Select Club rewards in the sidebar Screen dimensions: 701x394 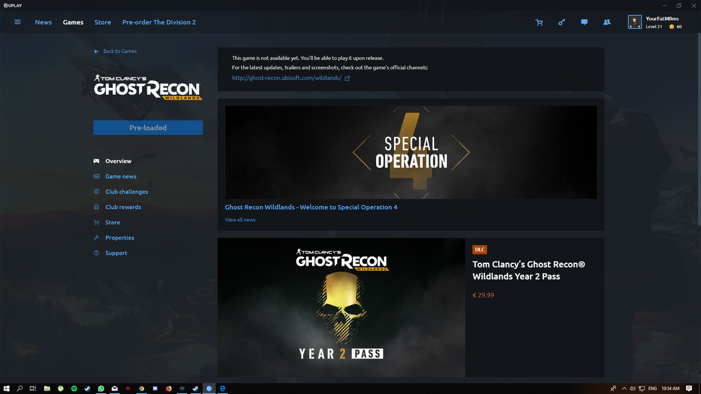[x=123, y=207]
